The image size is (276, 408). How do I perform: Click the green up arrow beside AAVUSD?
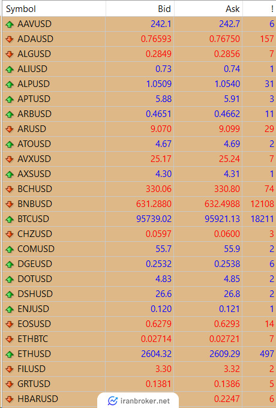(x=10, y=25)
